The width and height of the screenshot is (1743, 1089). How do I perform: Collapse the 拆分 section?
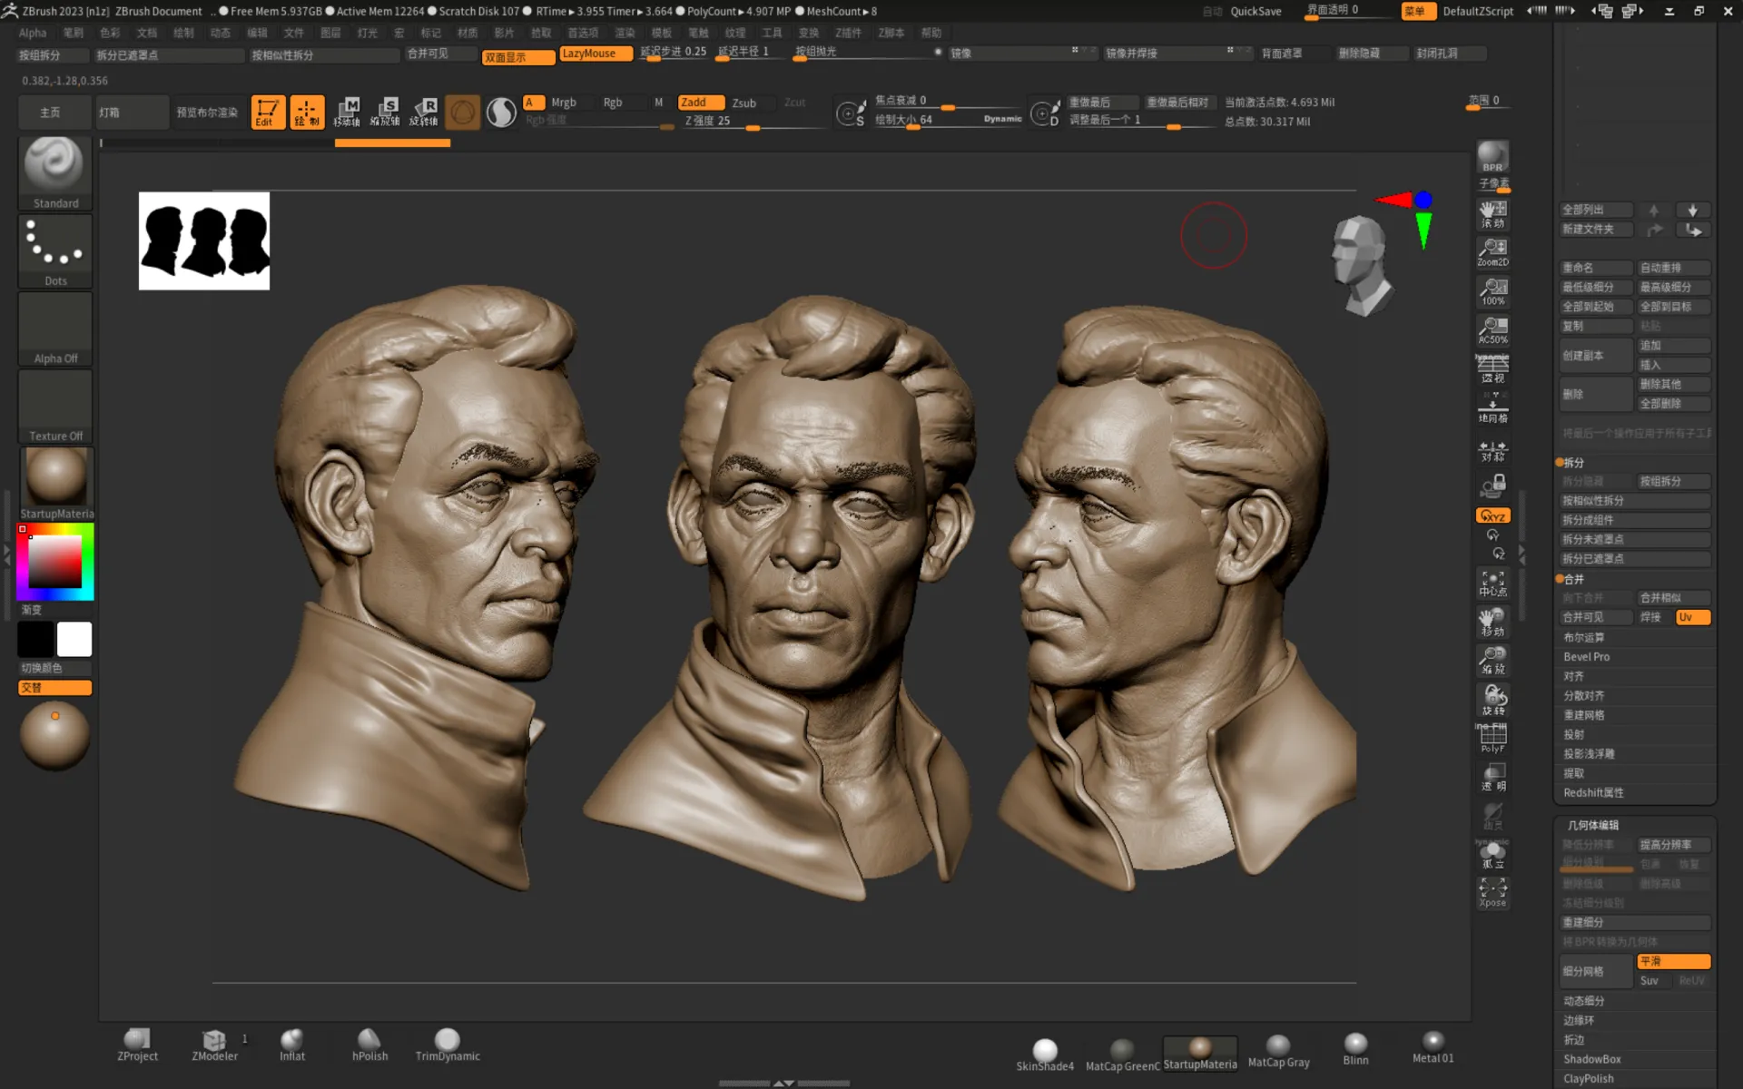[1573, 463]
